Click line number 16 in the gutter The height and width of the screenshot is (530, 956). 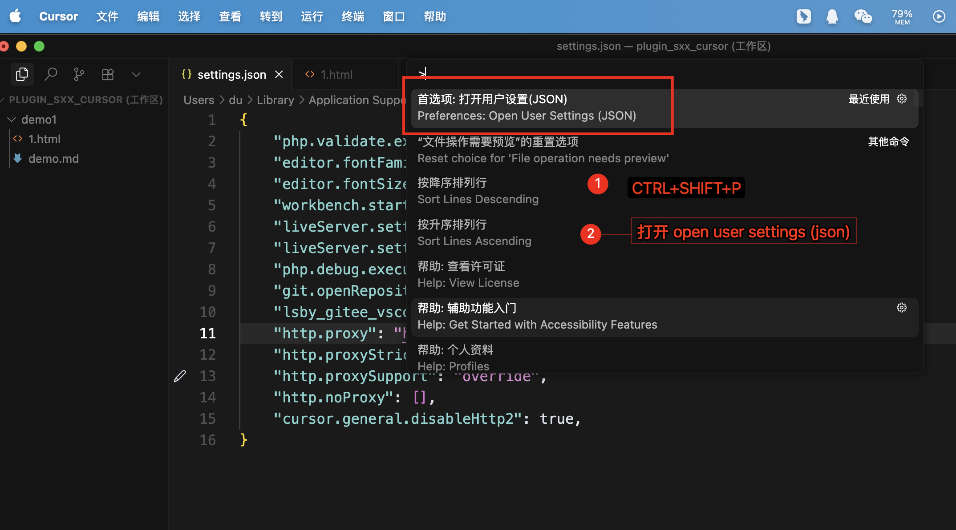pyautogui.click(x=207, y=440)
